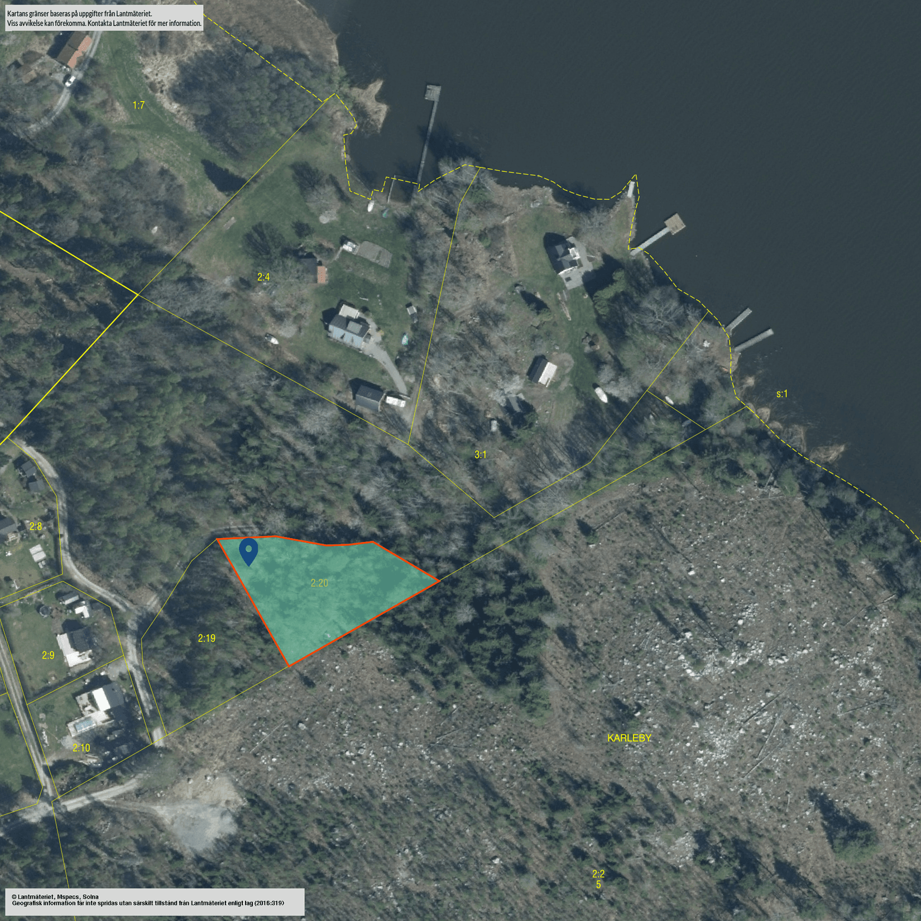The width and height of the screenshot is (921, 921).
Task: Click the 2:9 parcel label
Action: (49, 655)
